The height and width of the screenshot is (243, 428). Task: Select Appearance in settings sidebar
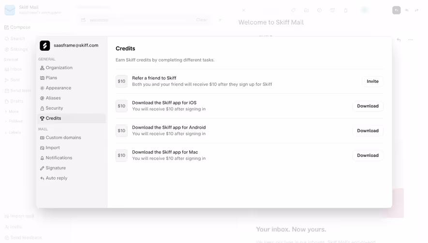[x=71, y=88]
